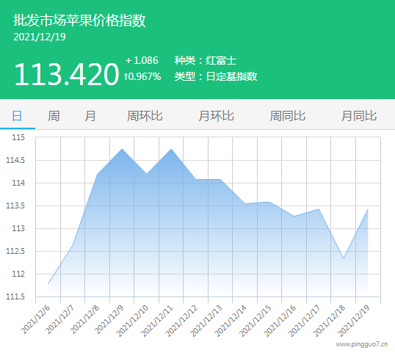Switch to 周环比 tab
This screenshot has width=395, height=353.
coord(145,116)
